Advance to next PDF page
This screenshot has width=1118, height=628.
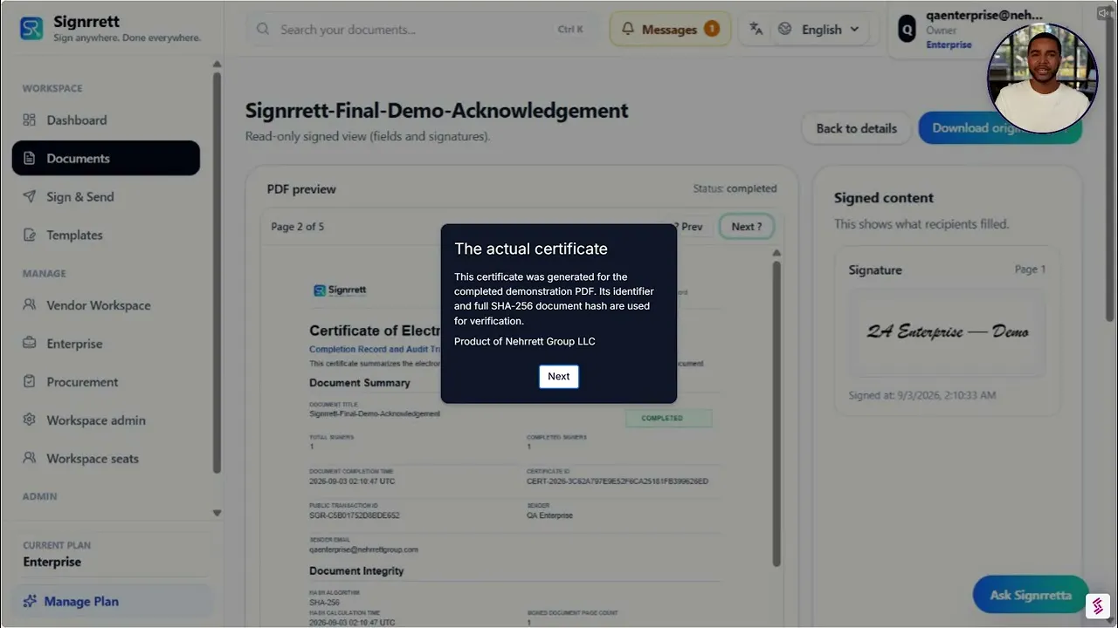point(747,227)
